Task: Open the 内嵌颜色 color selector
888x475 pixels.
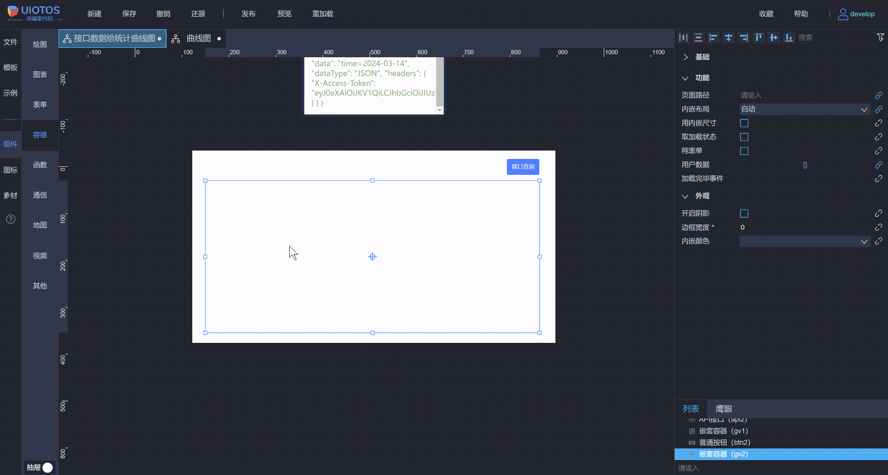Action: [x=805, y=241]
